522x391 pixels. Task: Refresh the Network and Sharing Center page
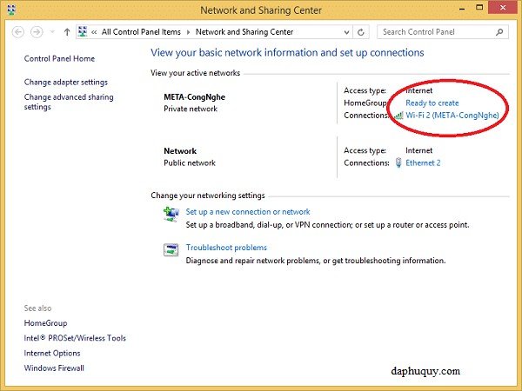coord(361,32)
